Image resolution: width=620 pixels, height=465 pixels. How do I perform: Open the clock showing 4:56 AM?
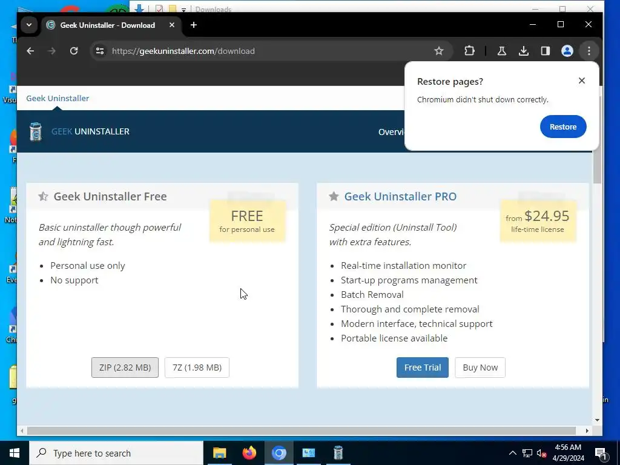pos(568,453)
